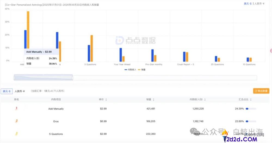This screenshot has height=143, width=272.
Task: Click the 24.39% progress bar in table
Action: pyautogui.click(x=251, y=109)
